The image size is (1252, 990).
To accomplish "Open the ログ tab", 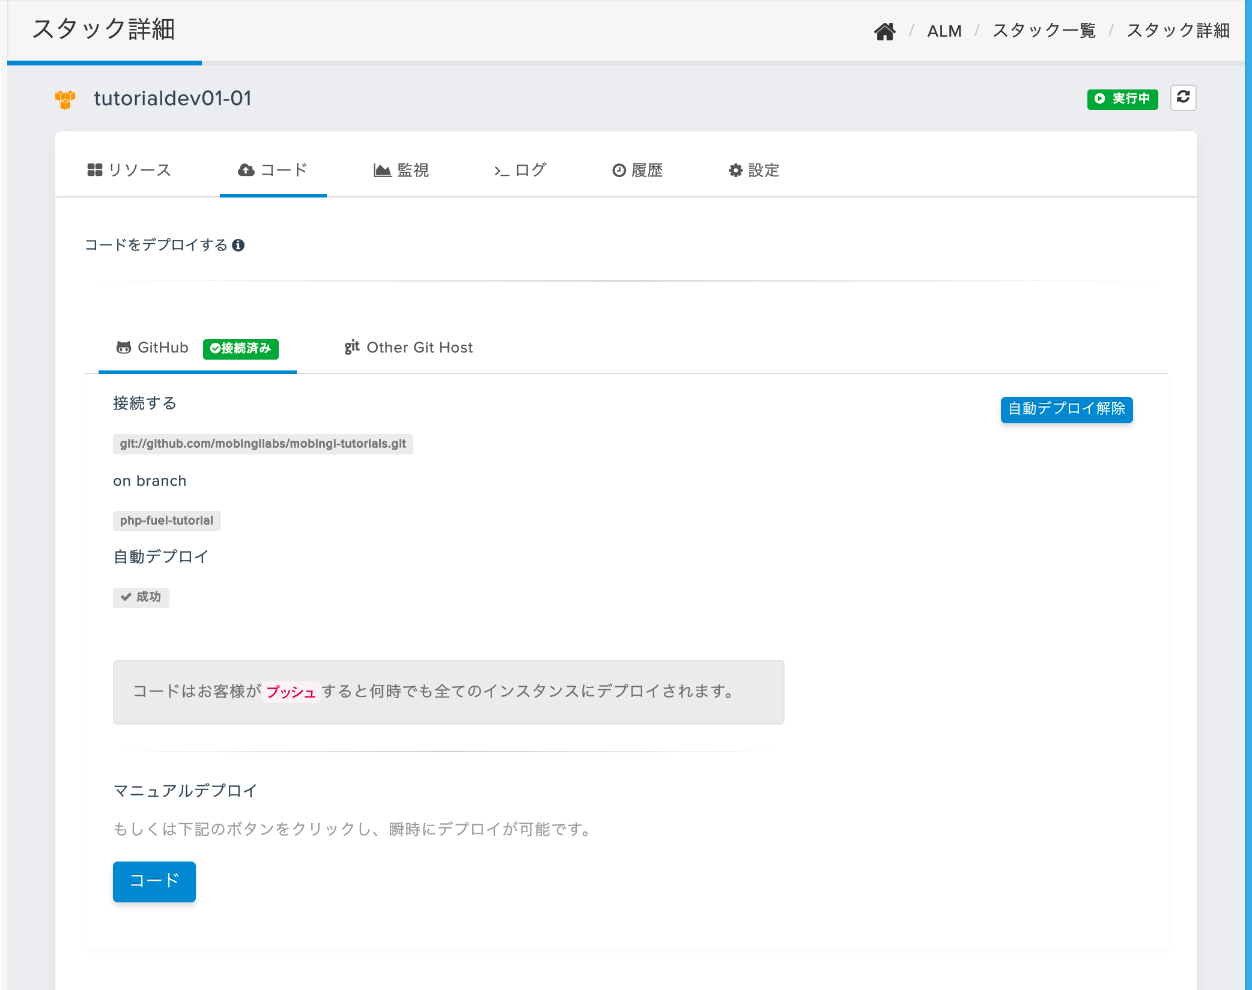I will [520, 171].
